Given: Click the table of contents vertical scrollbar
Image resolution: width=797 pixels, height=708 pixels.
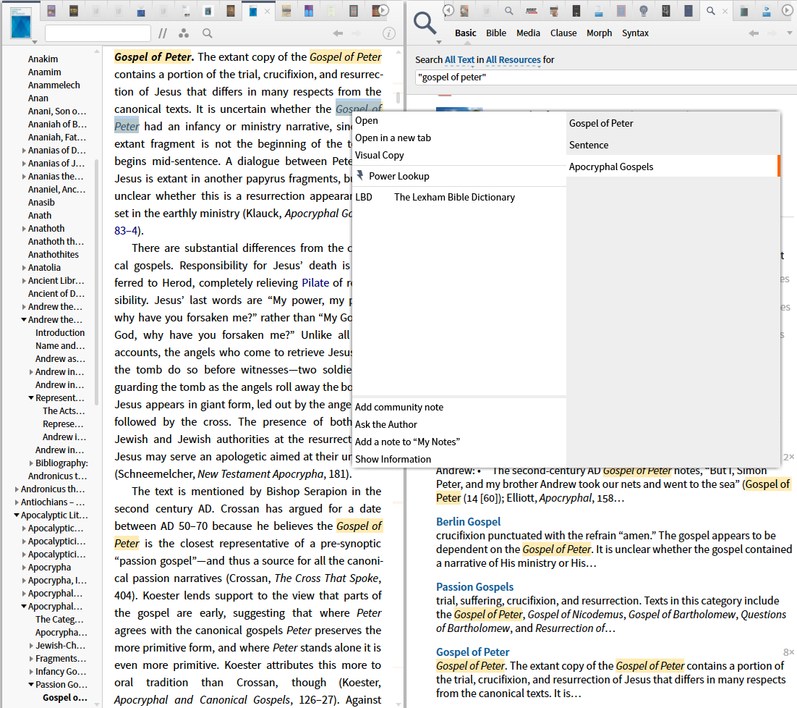Looking at the screenshot, I should click(97, 282).
